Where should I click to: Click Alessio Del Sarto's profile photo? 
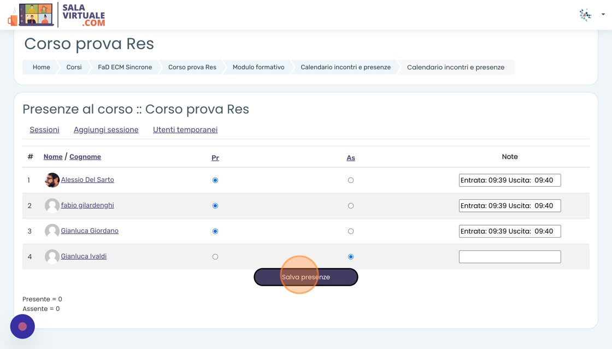[x=52, y=180]
